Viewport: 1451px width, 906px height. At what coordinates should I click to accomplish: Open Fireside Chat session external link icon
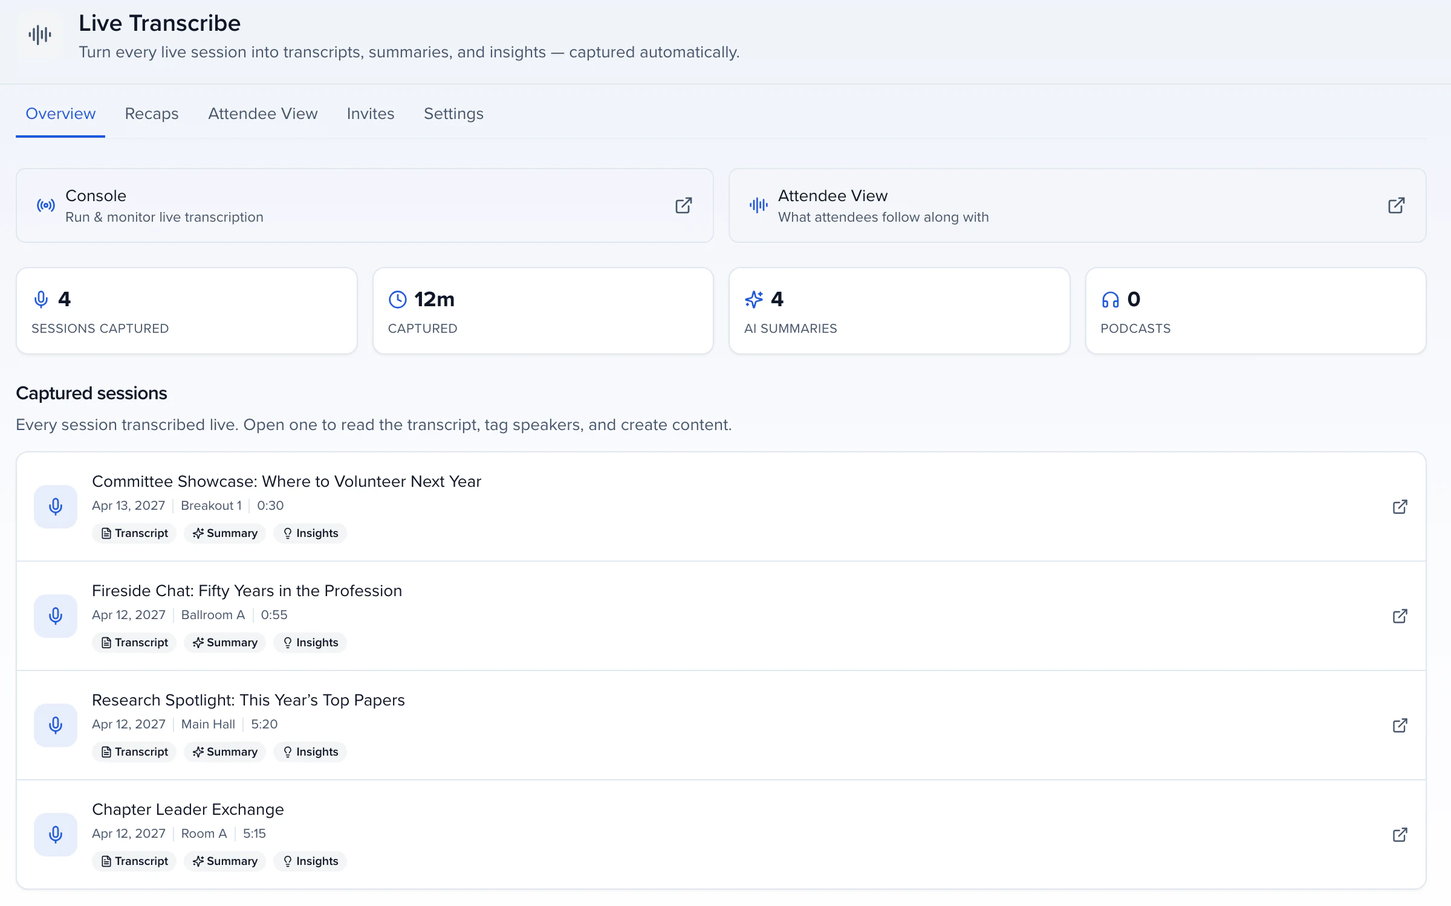click(x=1400, y=616)
